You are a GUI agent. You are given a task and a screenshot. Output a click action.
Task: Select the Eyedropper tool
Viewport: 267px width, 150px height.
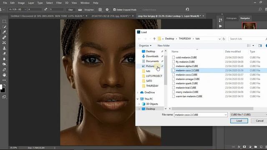[4, 32]
